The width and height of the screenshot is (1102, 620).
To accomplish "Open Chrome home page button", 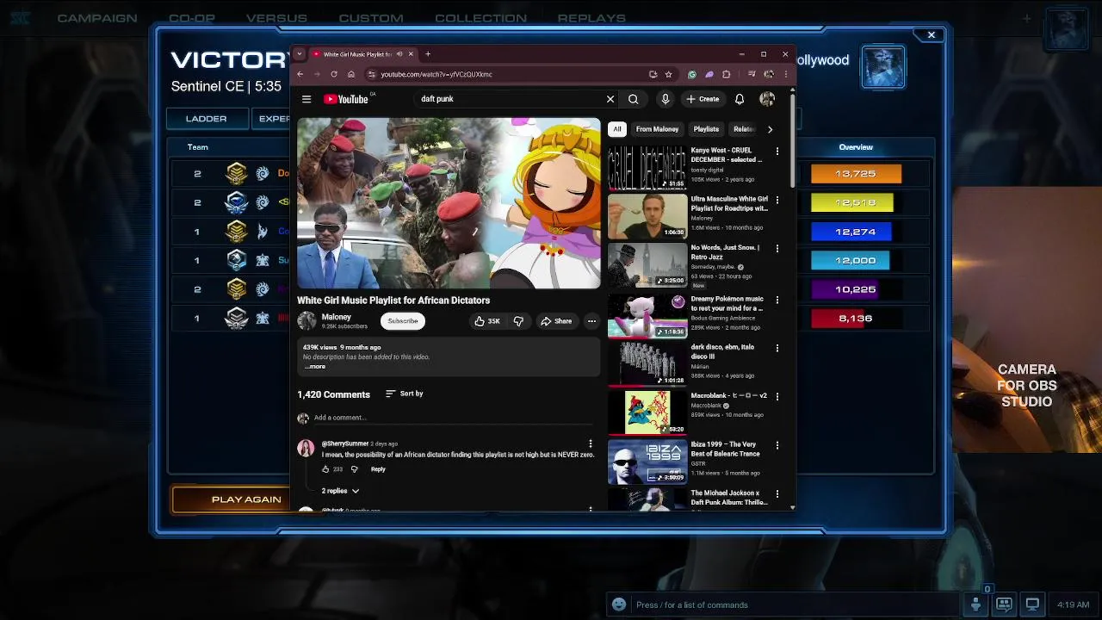I will (x=350, y=74).
